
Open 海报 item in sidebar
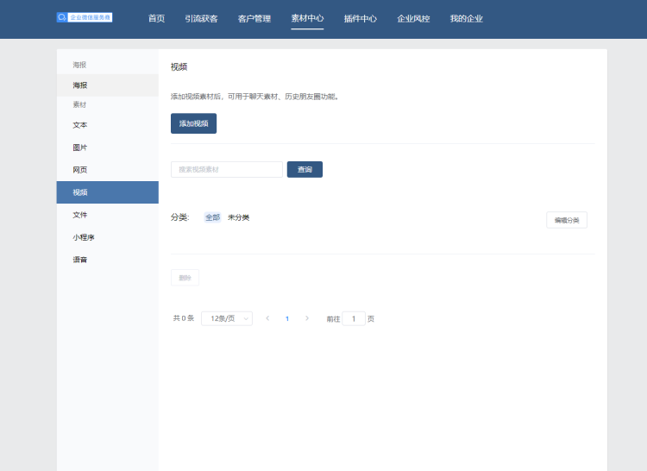pos(80,85)
